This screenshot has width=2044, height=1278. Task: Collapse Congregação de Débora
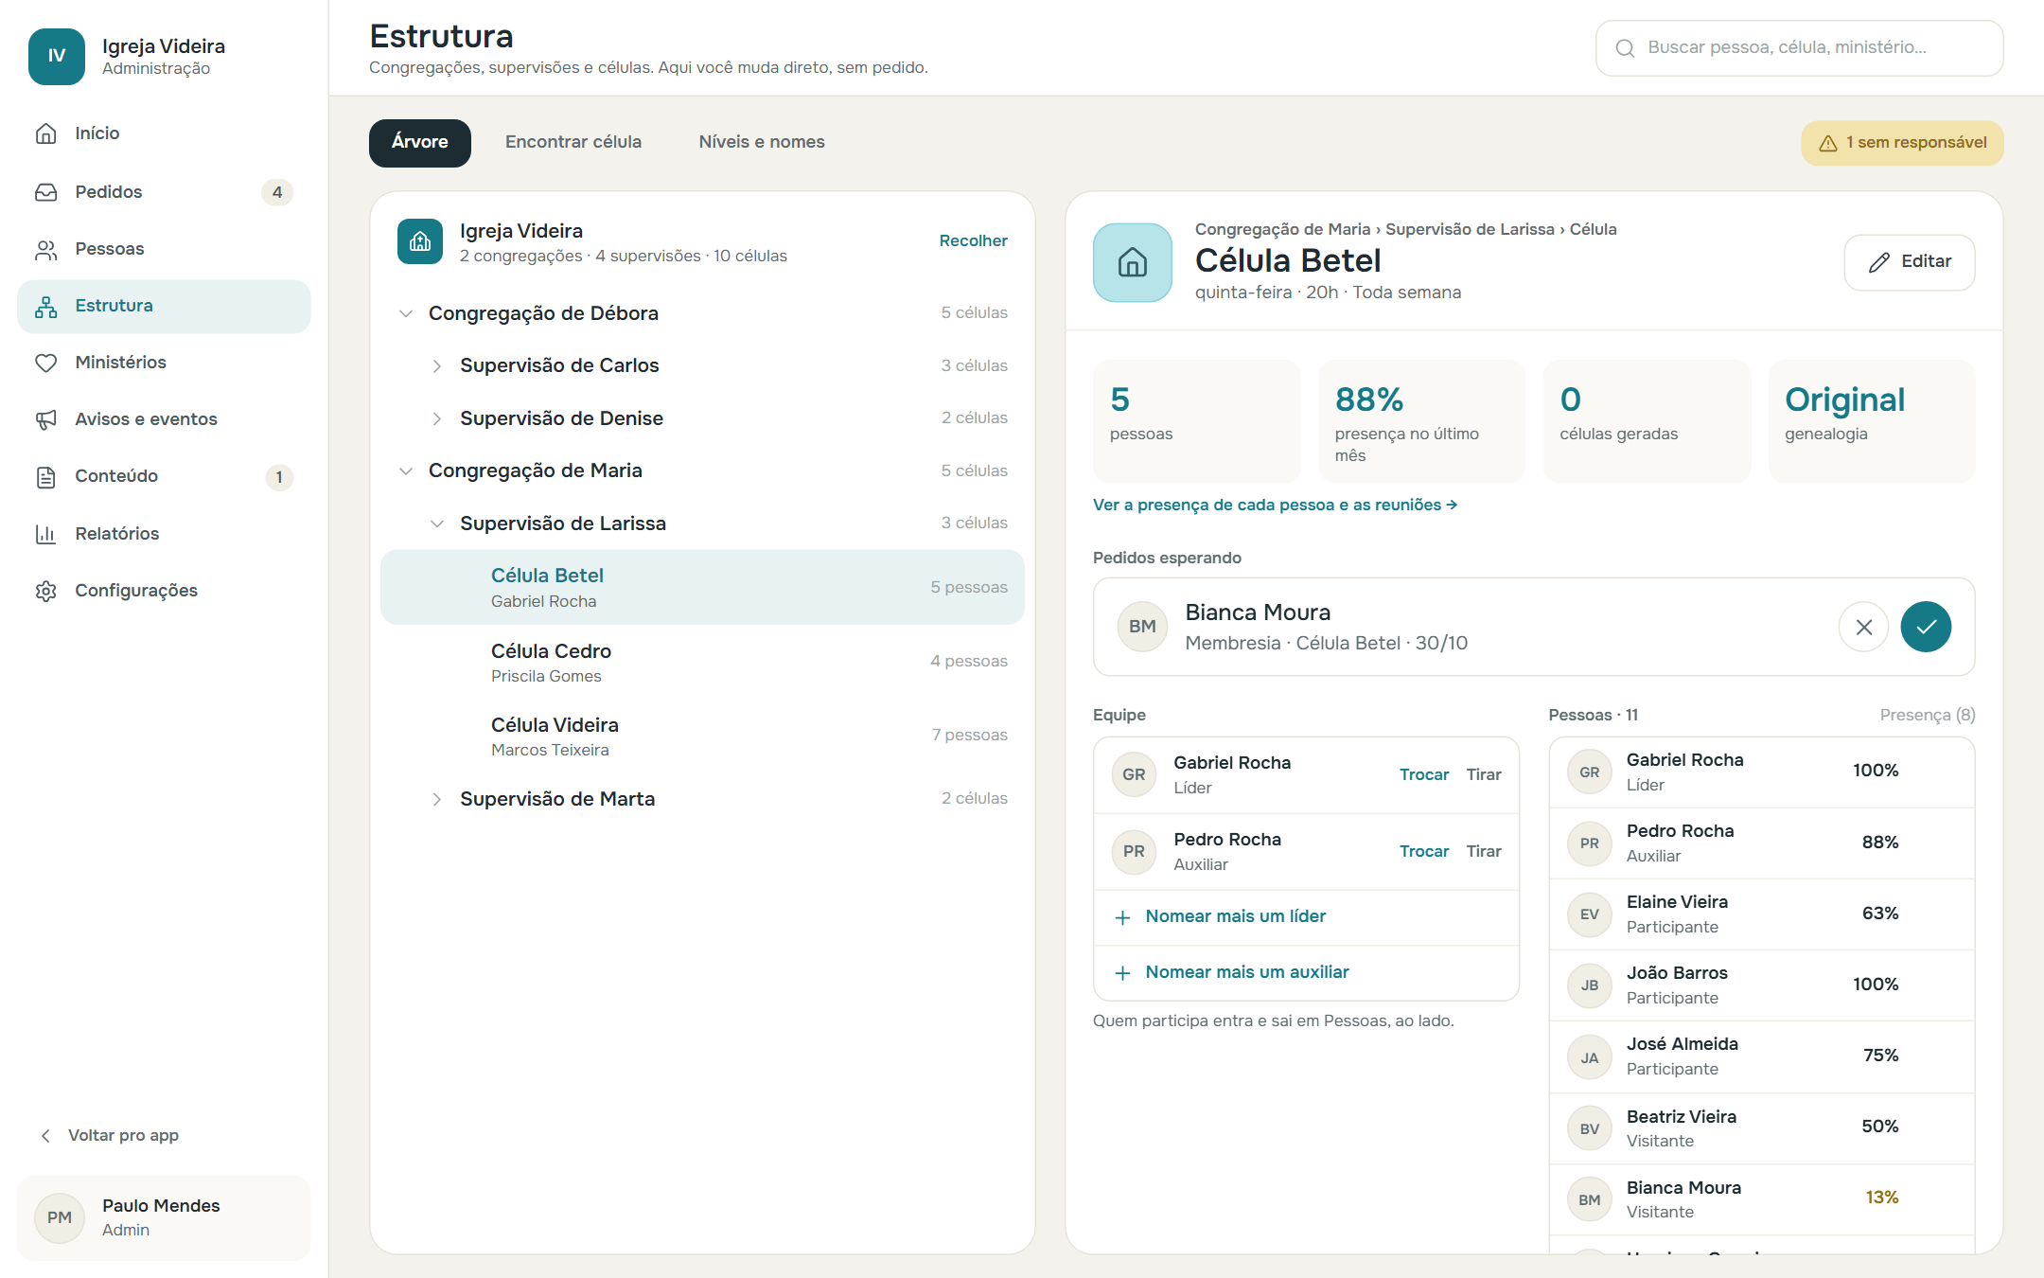pyautogui.click(x=406, y=313)
